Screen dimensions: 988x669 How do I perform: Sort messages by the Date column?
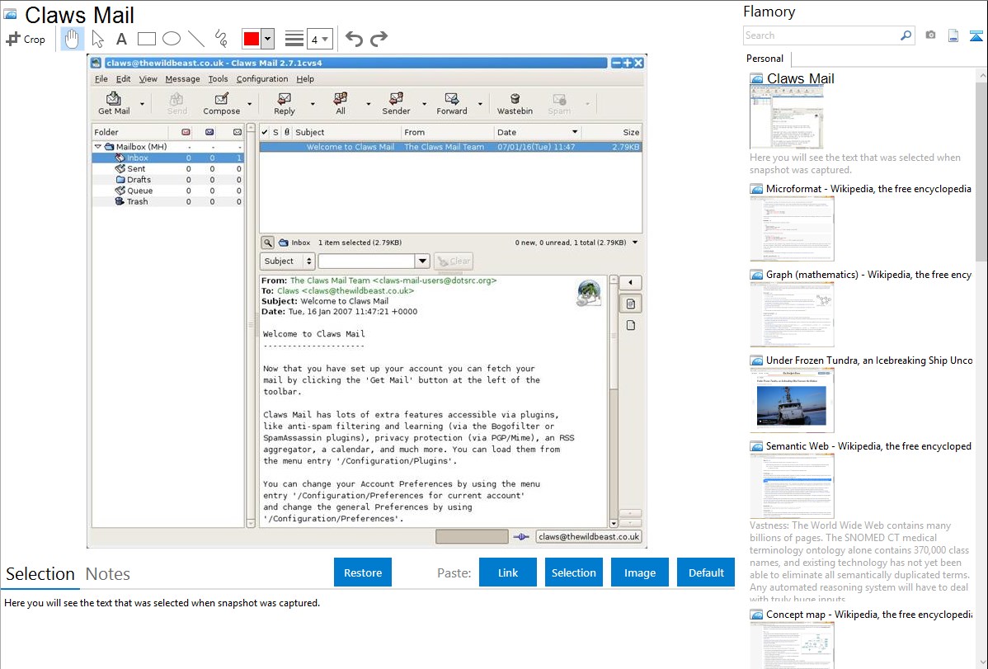coord(538,132)
